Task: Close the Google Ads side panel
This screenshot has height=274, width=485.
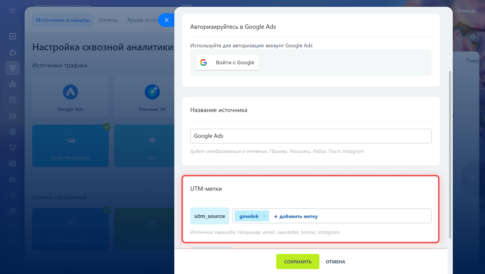Action: tap(166, 20)
